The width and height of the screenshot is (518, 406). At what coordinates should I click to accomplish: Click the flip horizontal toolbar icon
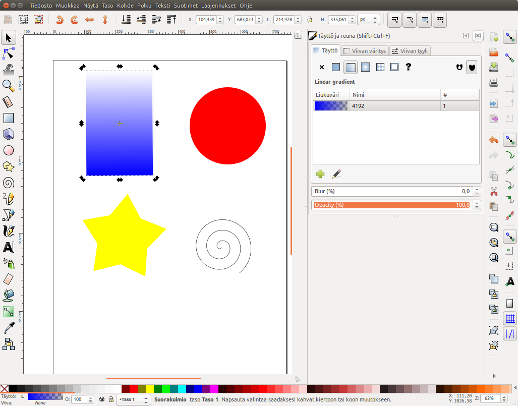click(x=90, y=20)
